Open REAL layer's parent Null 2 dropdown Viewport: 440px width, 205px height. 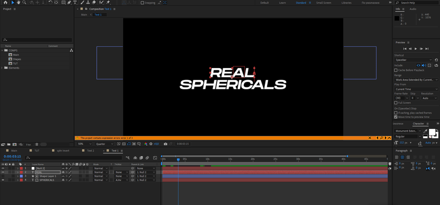coord(146,172)
